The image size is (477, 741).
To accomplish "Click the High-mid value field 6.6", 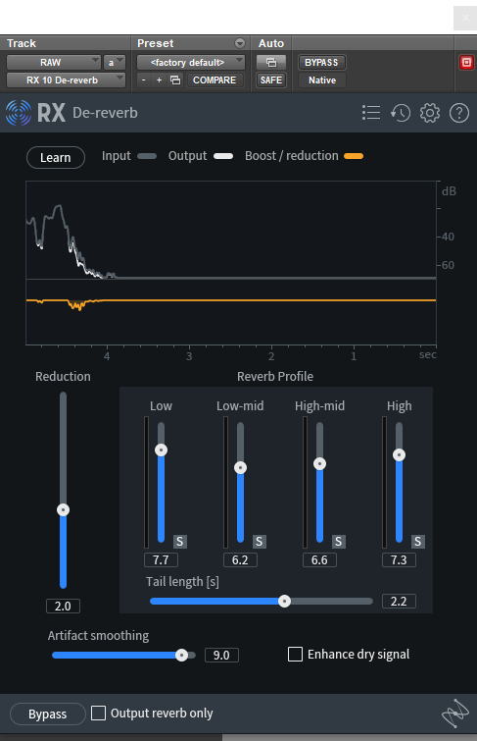I will 320,560.
